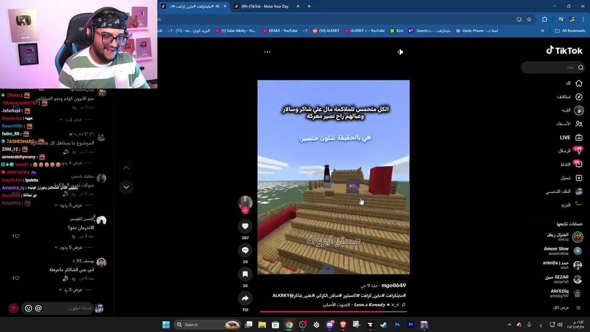Open the 'Kick' bookmark
This screenshot has width=590, height=332.
[396, 31]
